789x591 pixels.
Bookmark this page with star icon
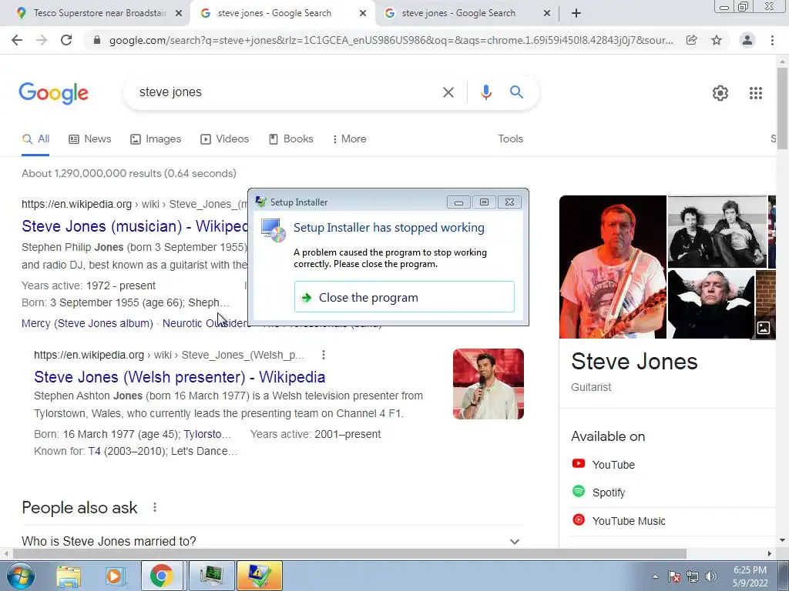click(x=717, y=40)
